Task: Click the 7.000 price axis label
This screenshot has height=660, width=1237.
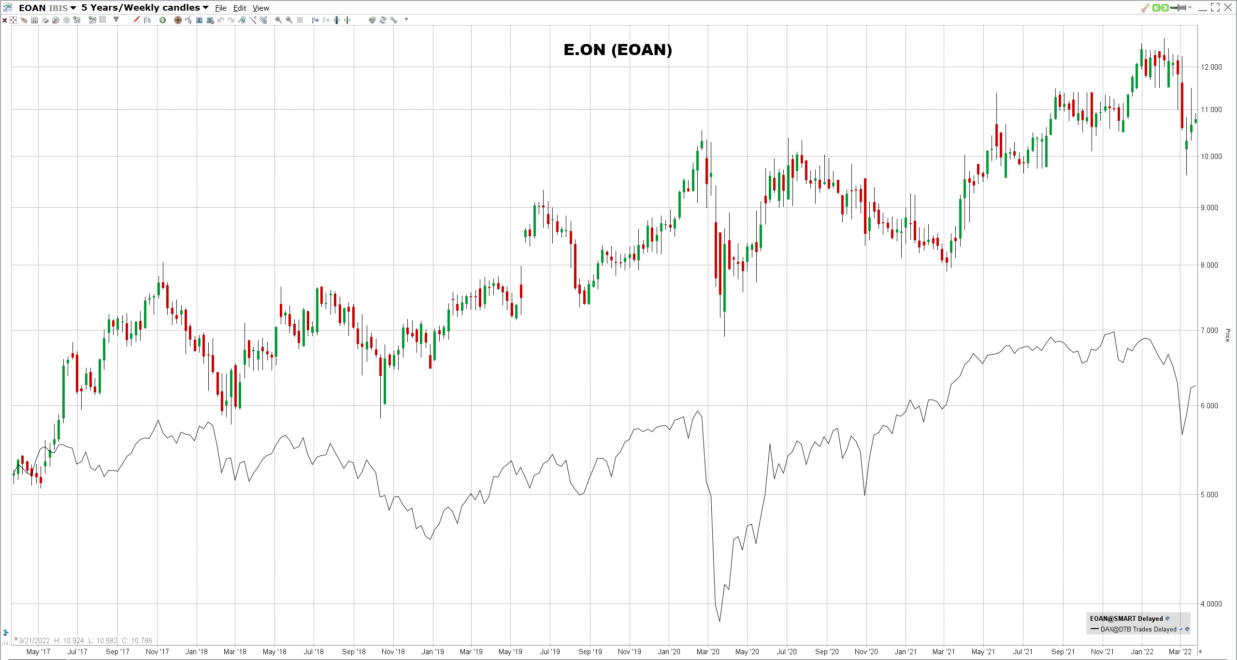Action: [1209, 330]
